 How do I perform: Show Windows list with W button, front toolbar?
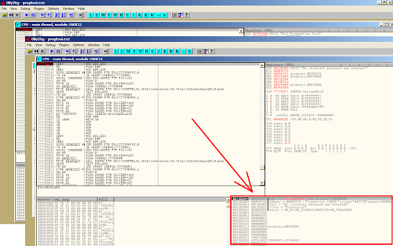[141, 51]
